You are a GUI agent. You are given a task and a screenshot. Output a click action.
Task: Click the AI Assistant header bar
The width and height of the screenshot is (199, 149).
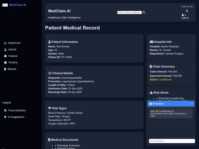tap(171, 104)
